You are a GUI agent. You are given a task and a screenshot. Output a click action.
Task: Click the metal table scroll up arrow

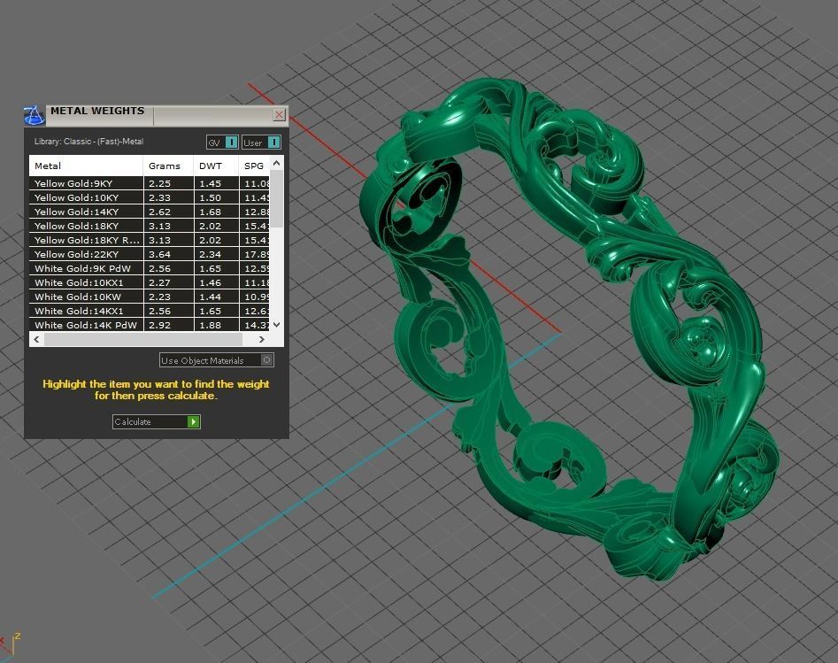276,163
